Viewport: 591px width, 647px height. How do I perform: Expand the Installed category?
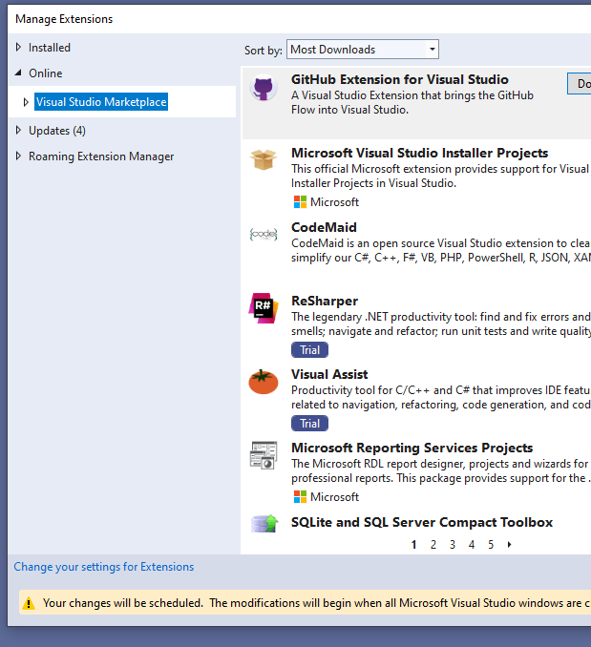(19, 48)
